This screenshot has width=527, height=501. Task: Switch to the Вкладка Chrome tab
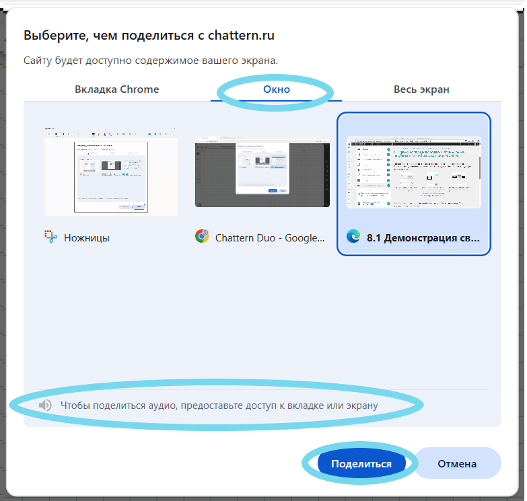117,89
